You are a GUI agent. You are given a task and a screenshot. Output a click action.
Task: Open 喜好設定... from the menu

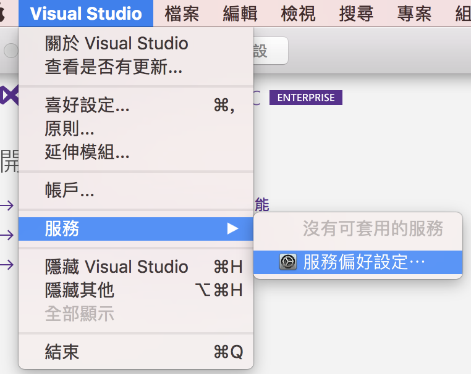[136, 105]
